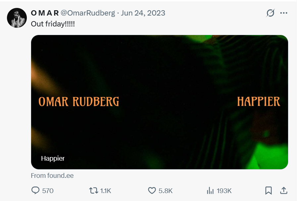
Task: Click the 'Out friday!!!!!' post text
Action: click(x=53, y=24)
